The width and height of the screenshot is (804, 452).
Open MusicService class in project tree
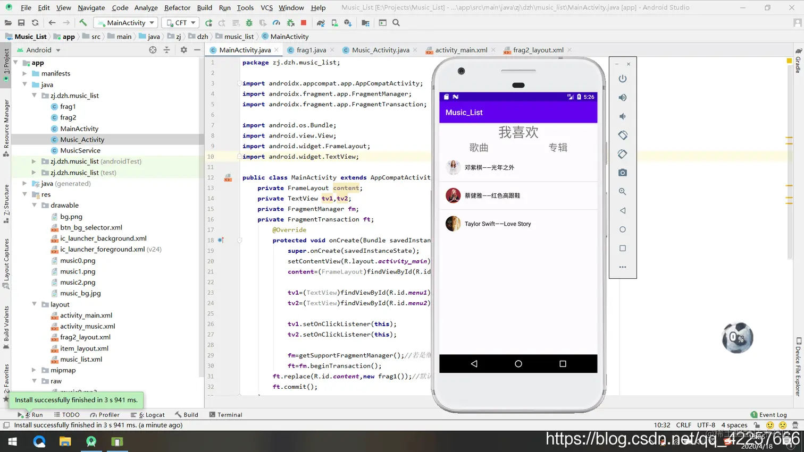[80, 150]
